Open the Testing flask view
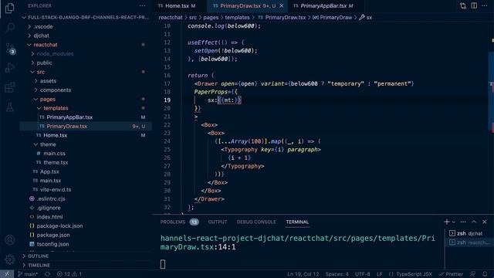494x278 pixels. point(10,107)
